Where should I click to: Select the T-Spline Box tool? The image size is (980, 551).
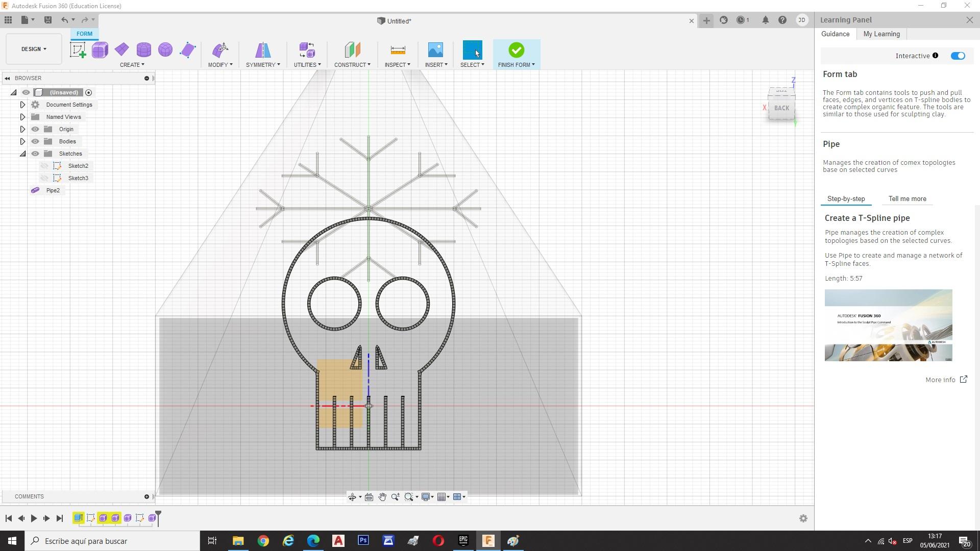click(100, 50)
